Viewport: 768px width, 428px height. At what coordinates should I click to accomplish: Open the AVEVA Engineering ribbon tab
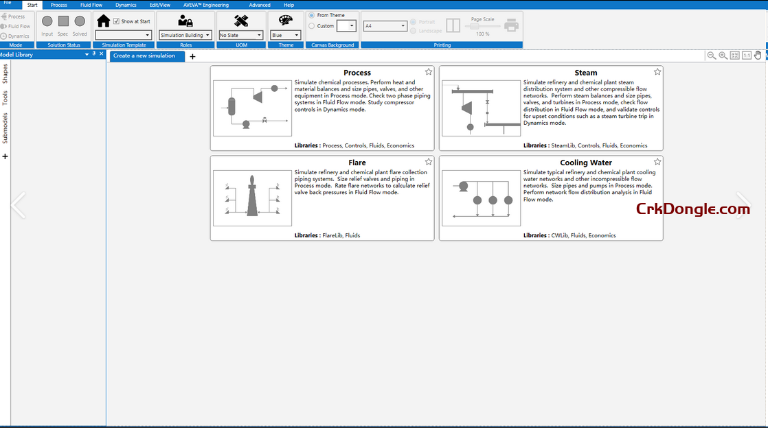[x=206, y=4]
